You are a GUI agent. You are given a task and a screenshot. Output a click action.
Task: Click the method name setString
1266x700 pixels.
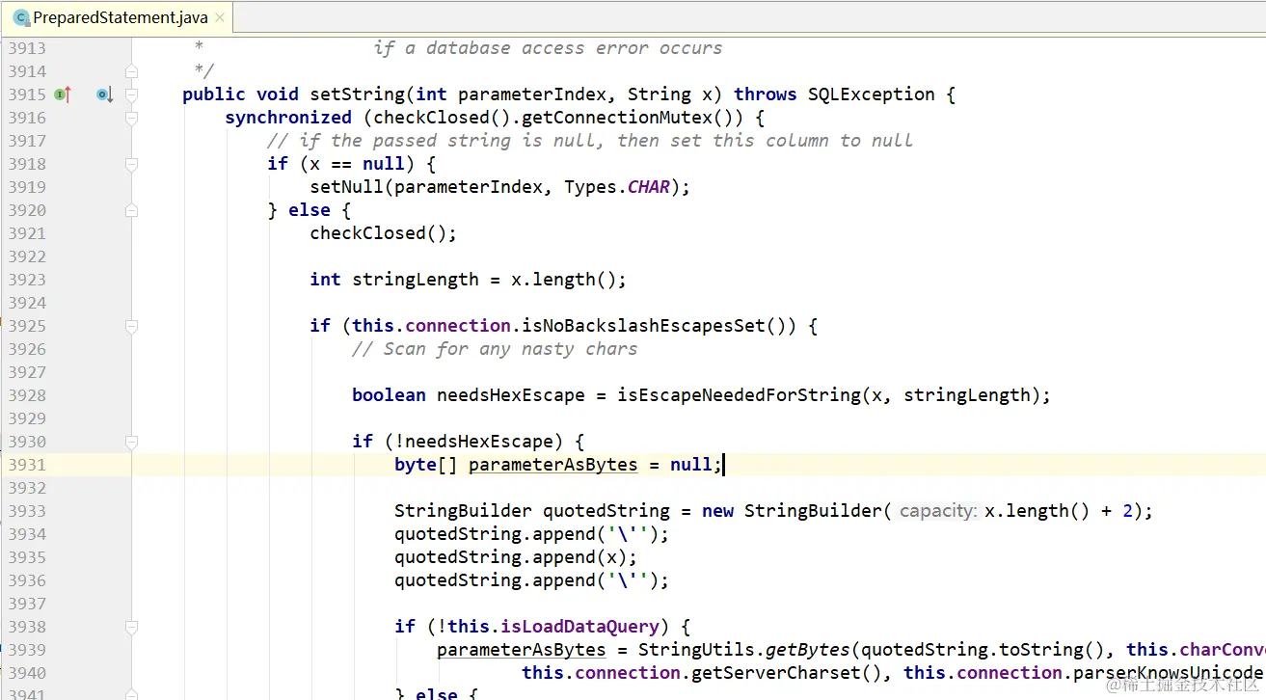click(357, 94)
